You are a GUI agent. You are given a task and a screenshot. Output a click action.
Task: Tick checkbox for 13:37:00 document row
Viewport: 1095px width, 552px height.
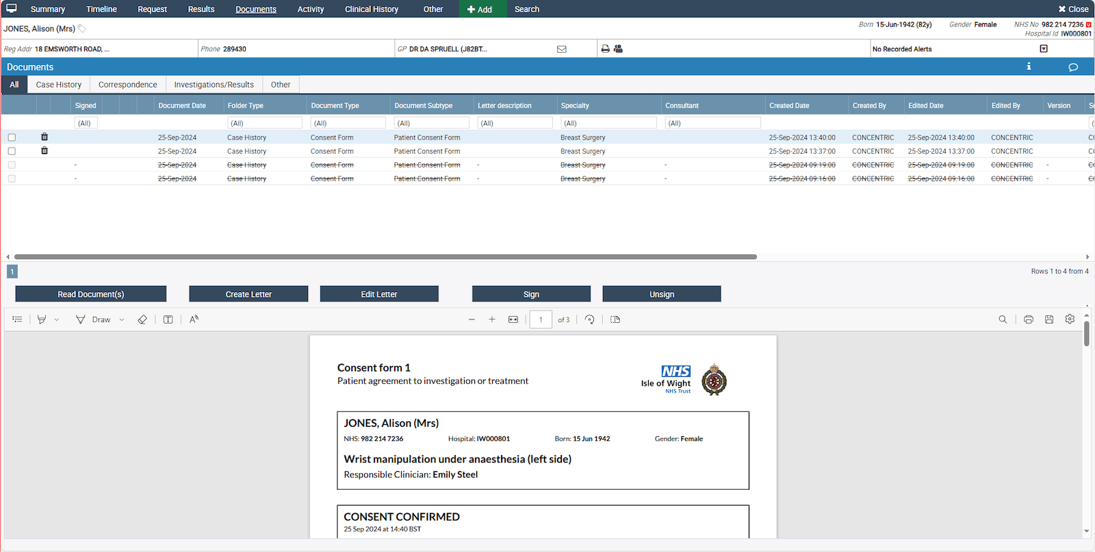12,151
